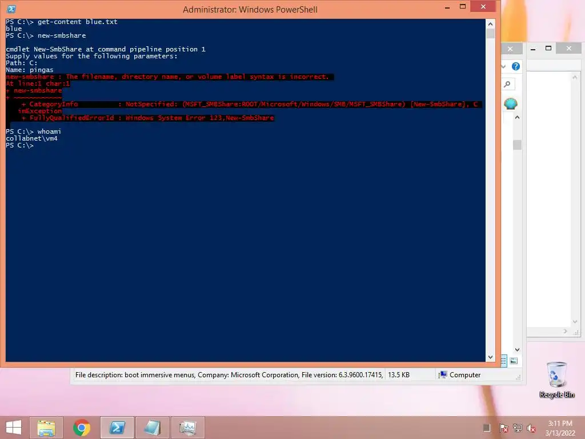Click the 'get-content blue.txt' command line
Screen dimensions: 585x439
62,22
